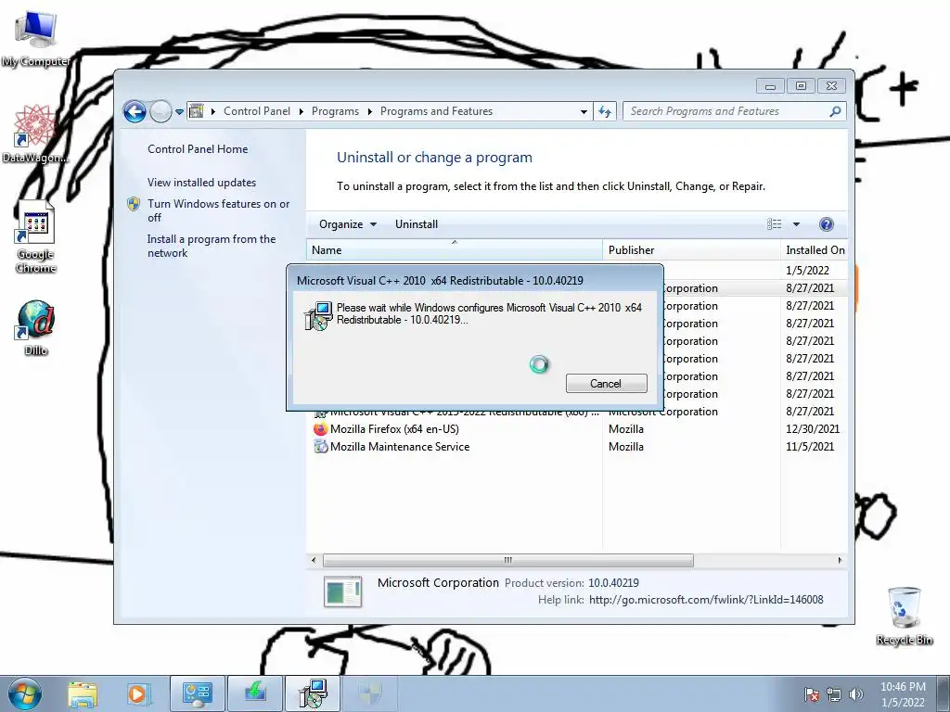The width and height of the screenshot is (950, 712).
Task: Sort by the Publisher column header
Action: pyautogui.click(x=691, y=250)
